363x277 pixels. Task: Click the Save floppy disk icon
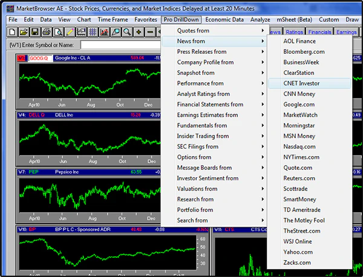point(35,32)
